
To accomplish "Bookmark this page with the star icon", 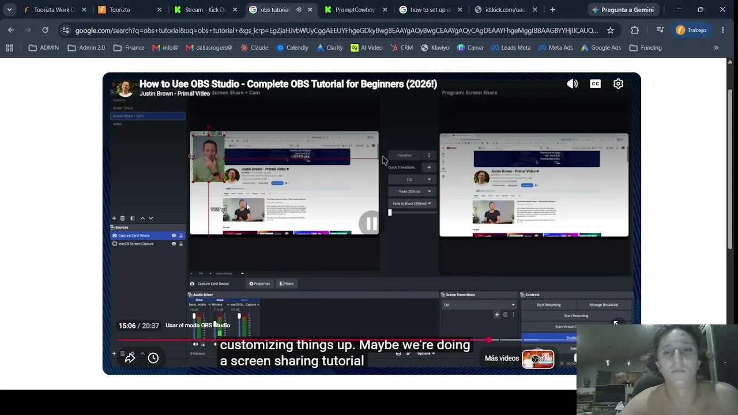I will click(x=611, y=30).
